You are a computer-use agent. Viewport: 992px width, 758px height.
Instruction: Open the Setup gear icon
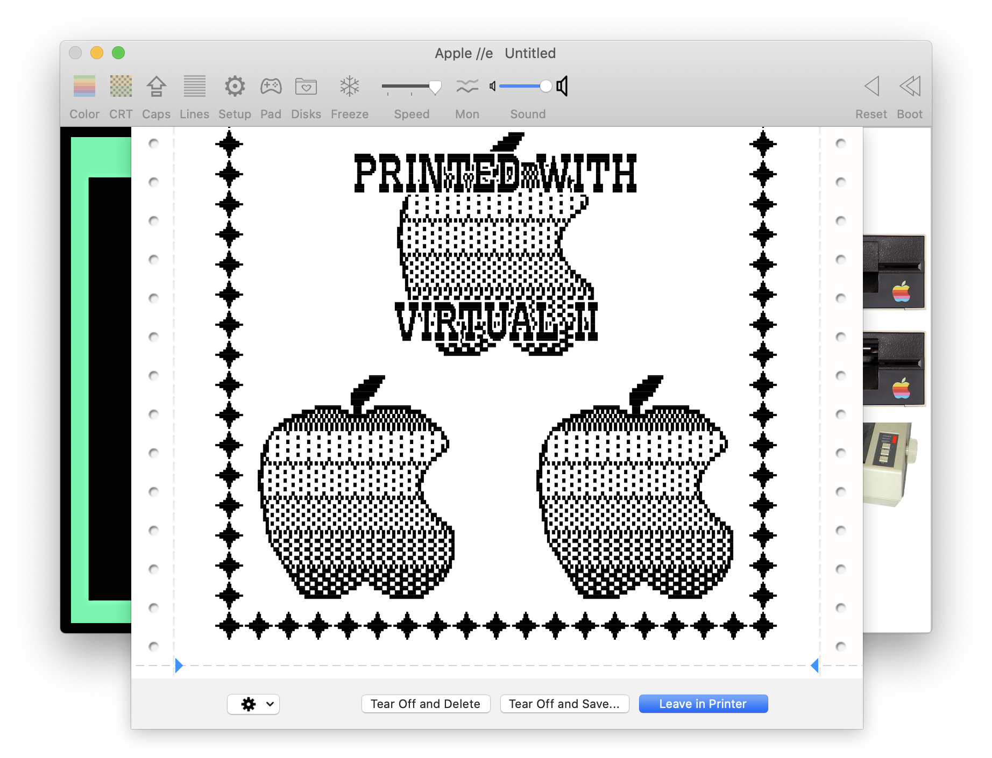(x=235, y=87)
